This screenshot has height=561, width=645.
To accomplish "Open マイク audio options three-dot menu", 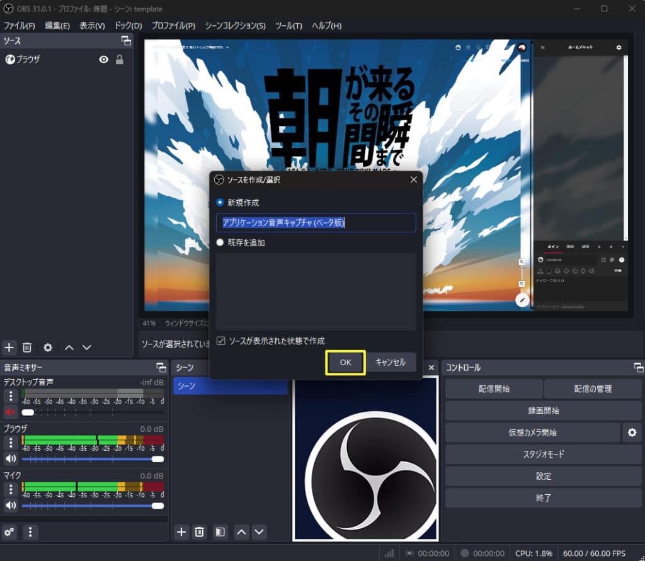I will (11, 489).
